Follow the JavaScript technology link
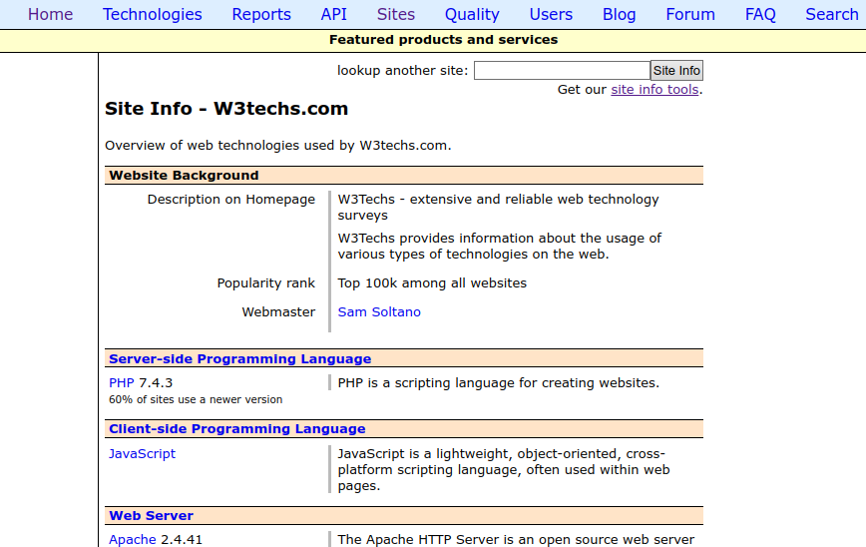866x547 pixels. tap(142, 453)
